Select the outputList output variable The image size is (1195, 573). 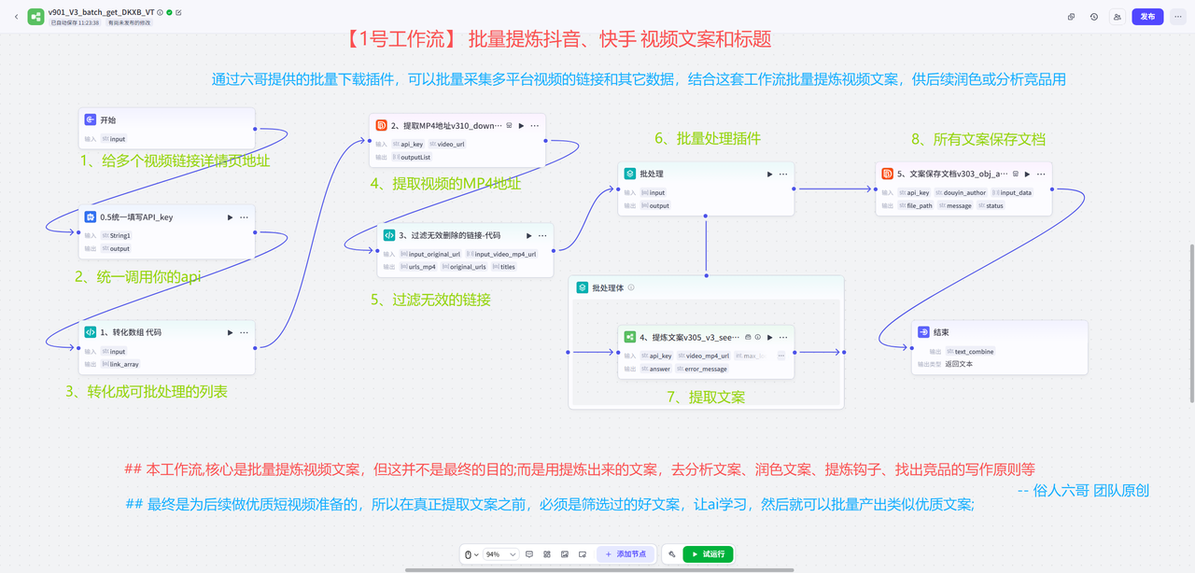(412, 157)
